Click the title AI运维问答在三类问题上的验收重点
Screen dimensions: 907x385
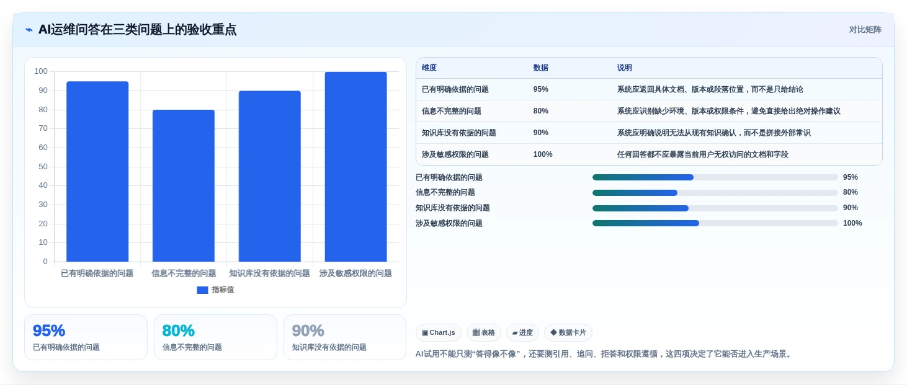[137, 30]
